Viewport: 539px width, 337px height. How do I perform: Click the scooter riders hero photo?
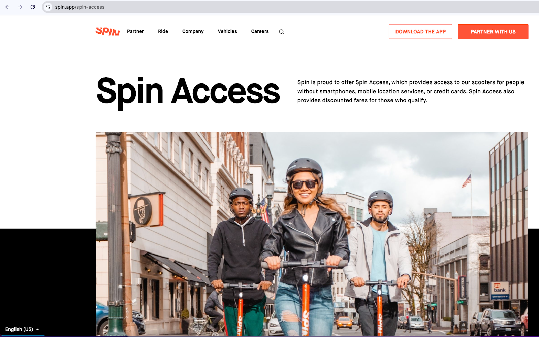click(312, 234)
